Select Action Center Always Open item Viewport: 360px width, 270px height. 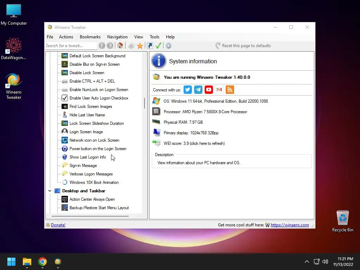click(x=92, y=199)
